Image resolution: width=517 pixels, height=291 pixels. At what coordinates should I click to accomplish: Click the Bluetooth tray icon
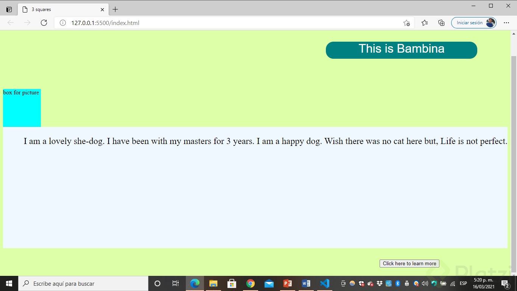point(398,283)
